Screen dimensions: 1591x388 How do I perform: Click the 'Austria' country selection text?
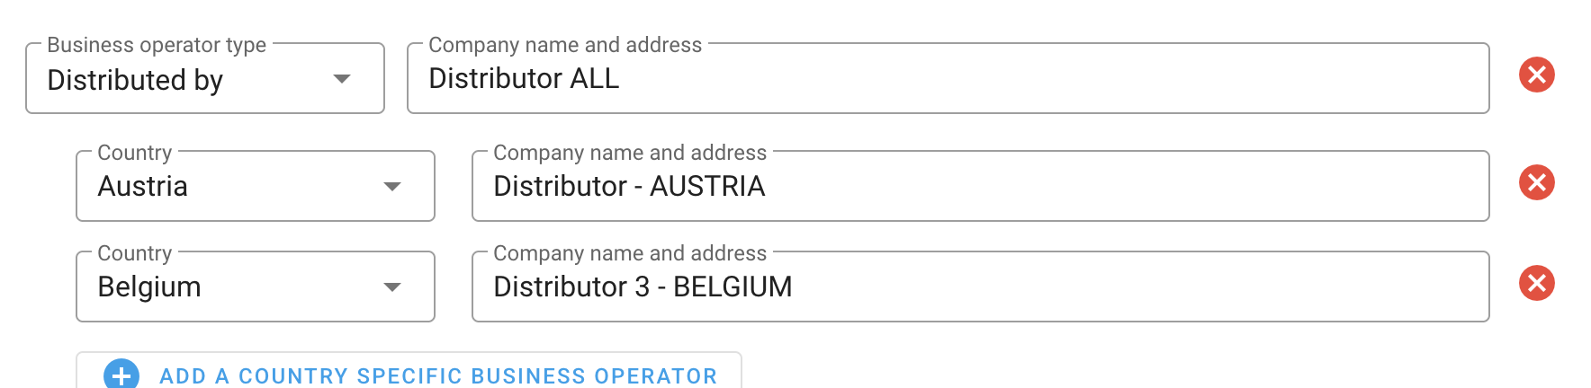(x=142, y=187)
